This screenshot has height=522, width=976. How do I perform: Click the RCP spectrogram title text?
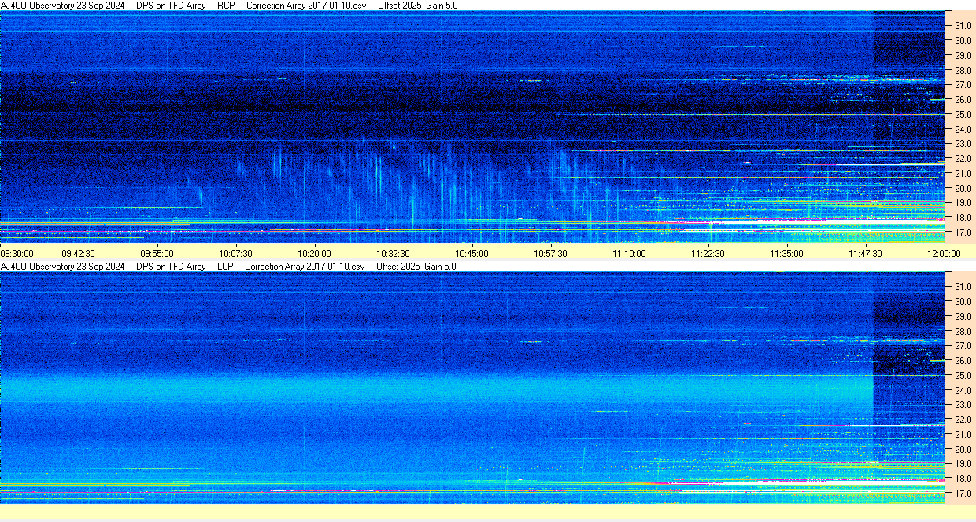click(229, 6)
